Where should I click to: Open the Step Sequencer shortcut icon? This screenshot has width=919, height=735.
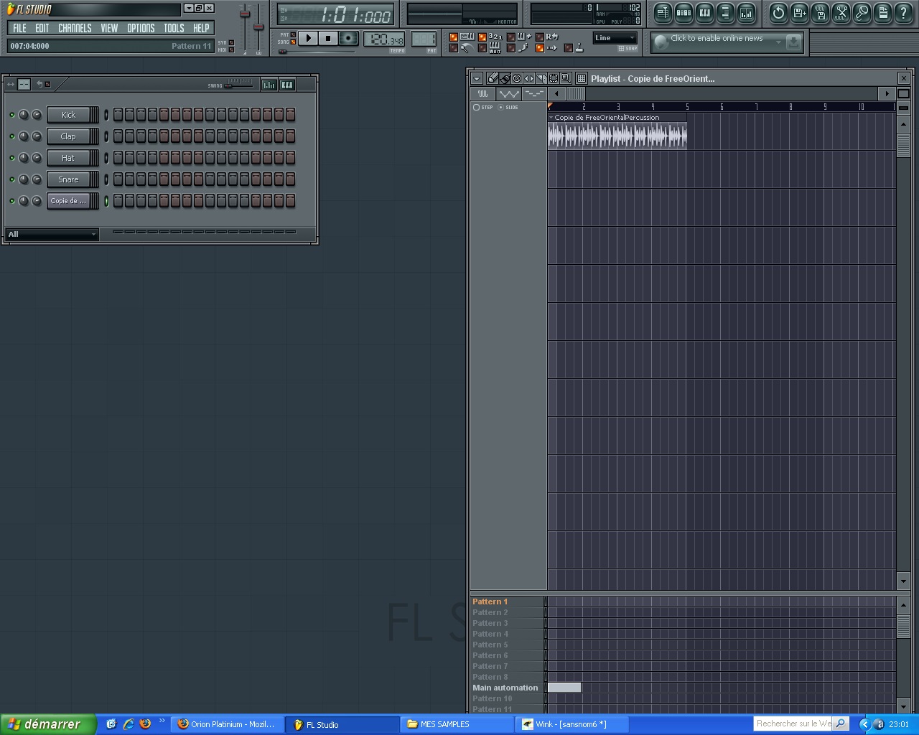click(684, 13)
